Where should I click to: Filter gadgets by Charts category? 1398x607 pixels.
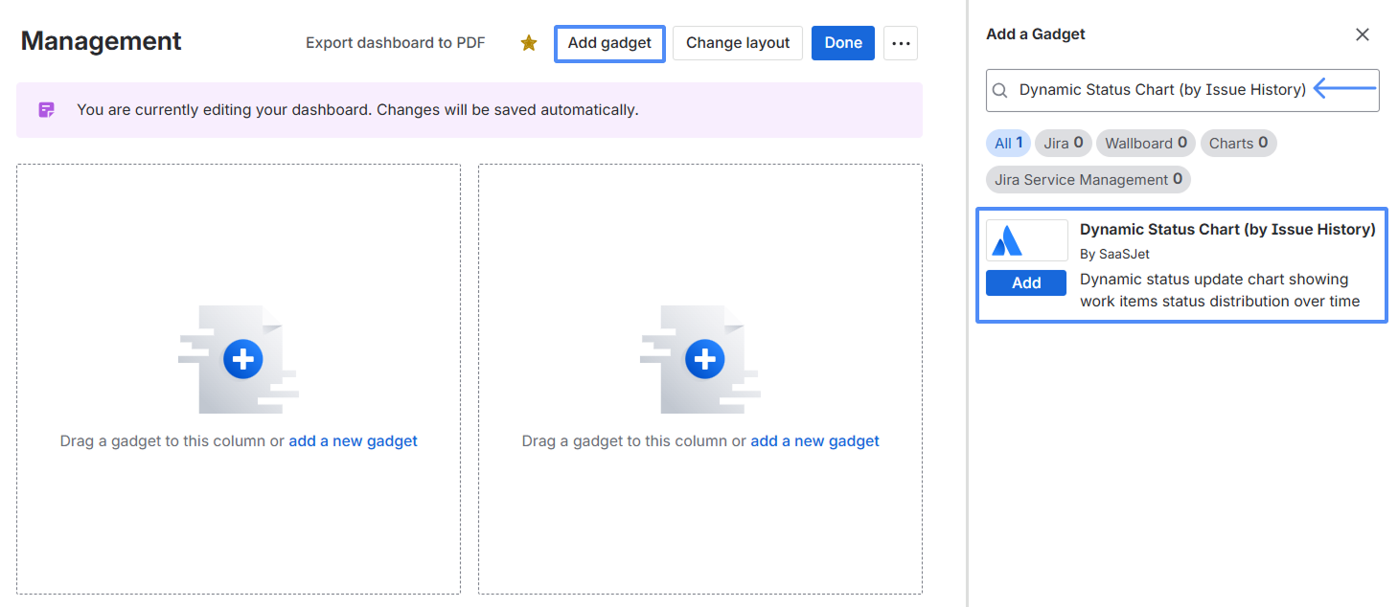tap(1237, 144)
